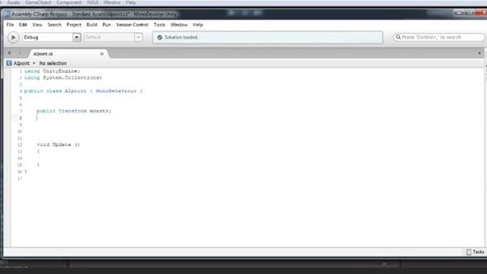Open the Version Control menu
The width and height of the screenshot is (487, 274).
[132, 24]
